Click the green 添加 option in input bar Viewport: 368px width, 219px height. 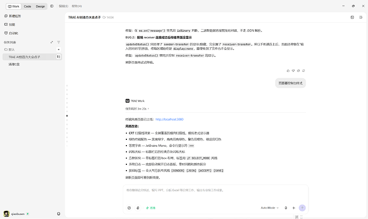click(x=151, y=208)
